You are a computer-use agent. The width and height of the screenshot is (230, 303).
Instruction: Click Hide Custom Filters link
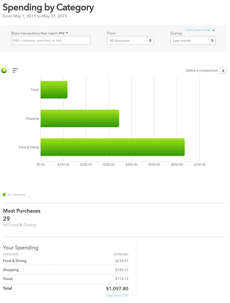200,30
